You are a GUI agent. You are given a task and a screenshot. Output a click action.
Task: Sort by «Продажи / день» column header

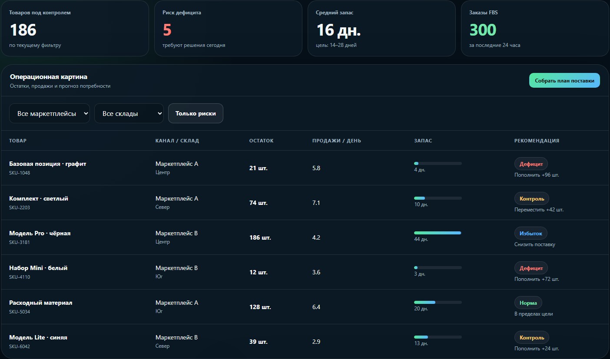coord(336,141)
